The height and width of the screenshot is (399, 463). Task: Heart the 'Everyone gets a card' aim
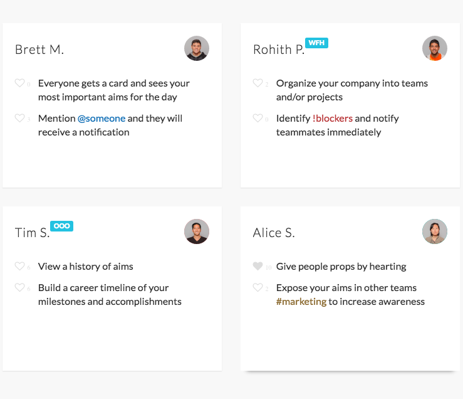click(19, 83)
